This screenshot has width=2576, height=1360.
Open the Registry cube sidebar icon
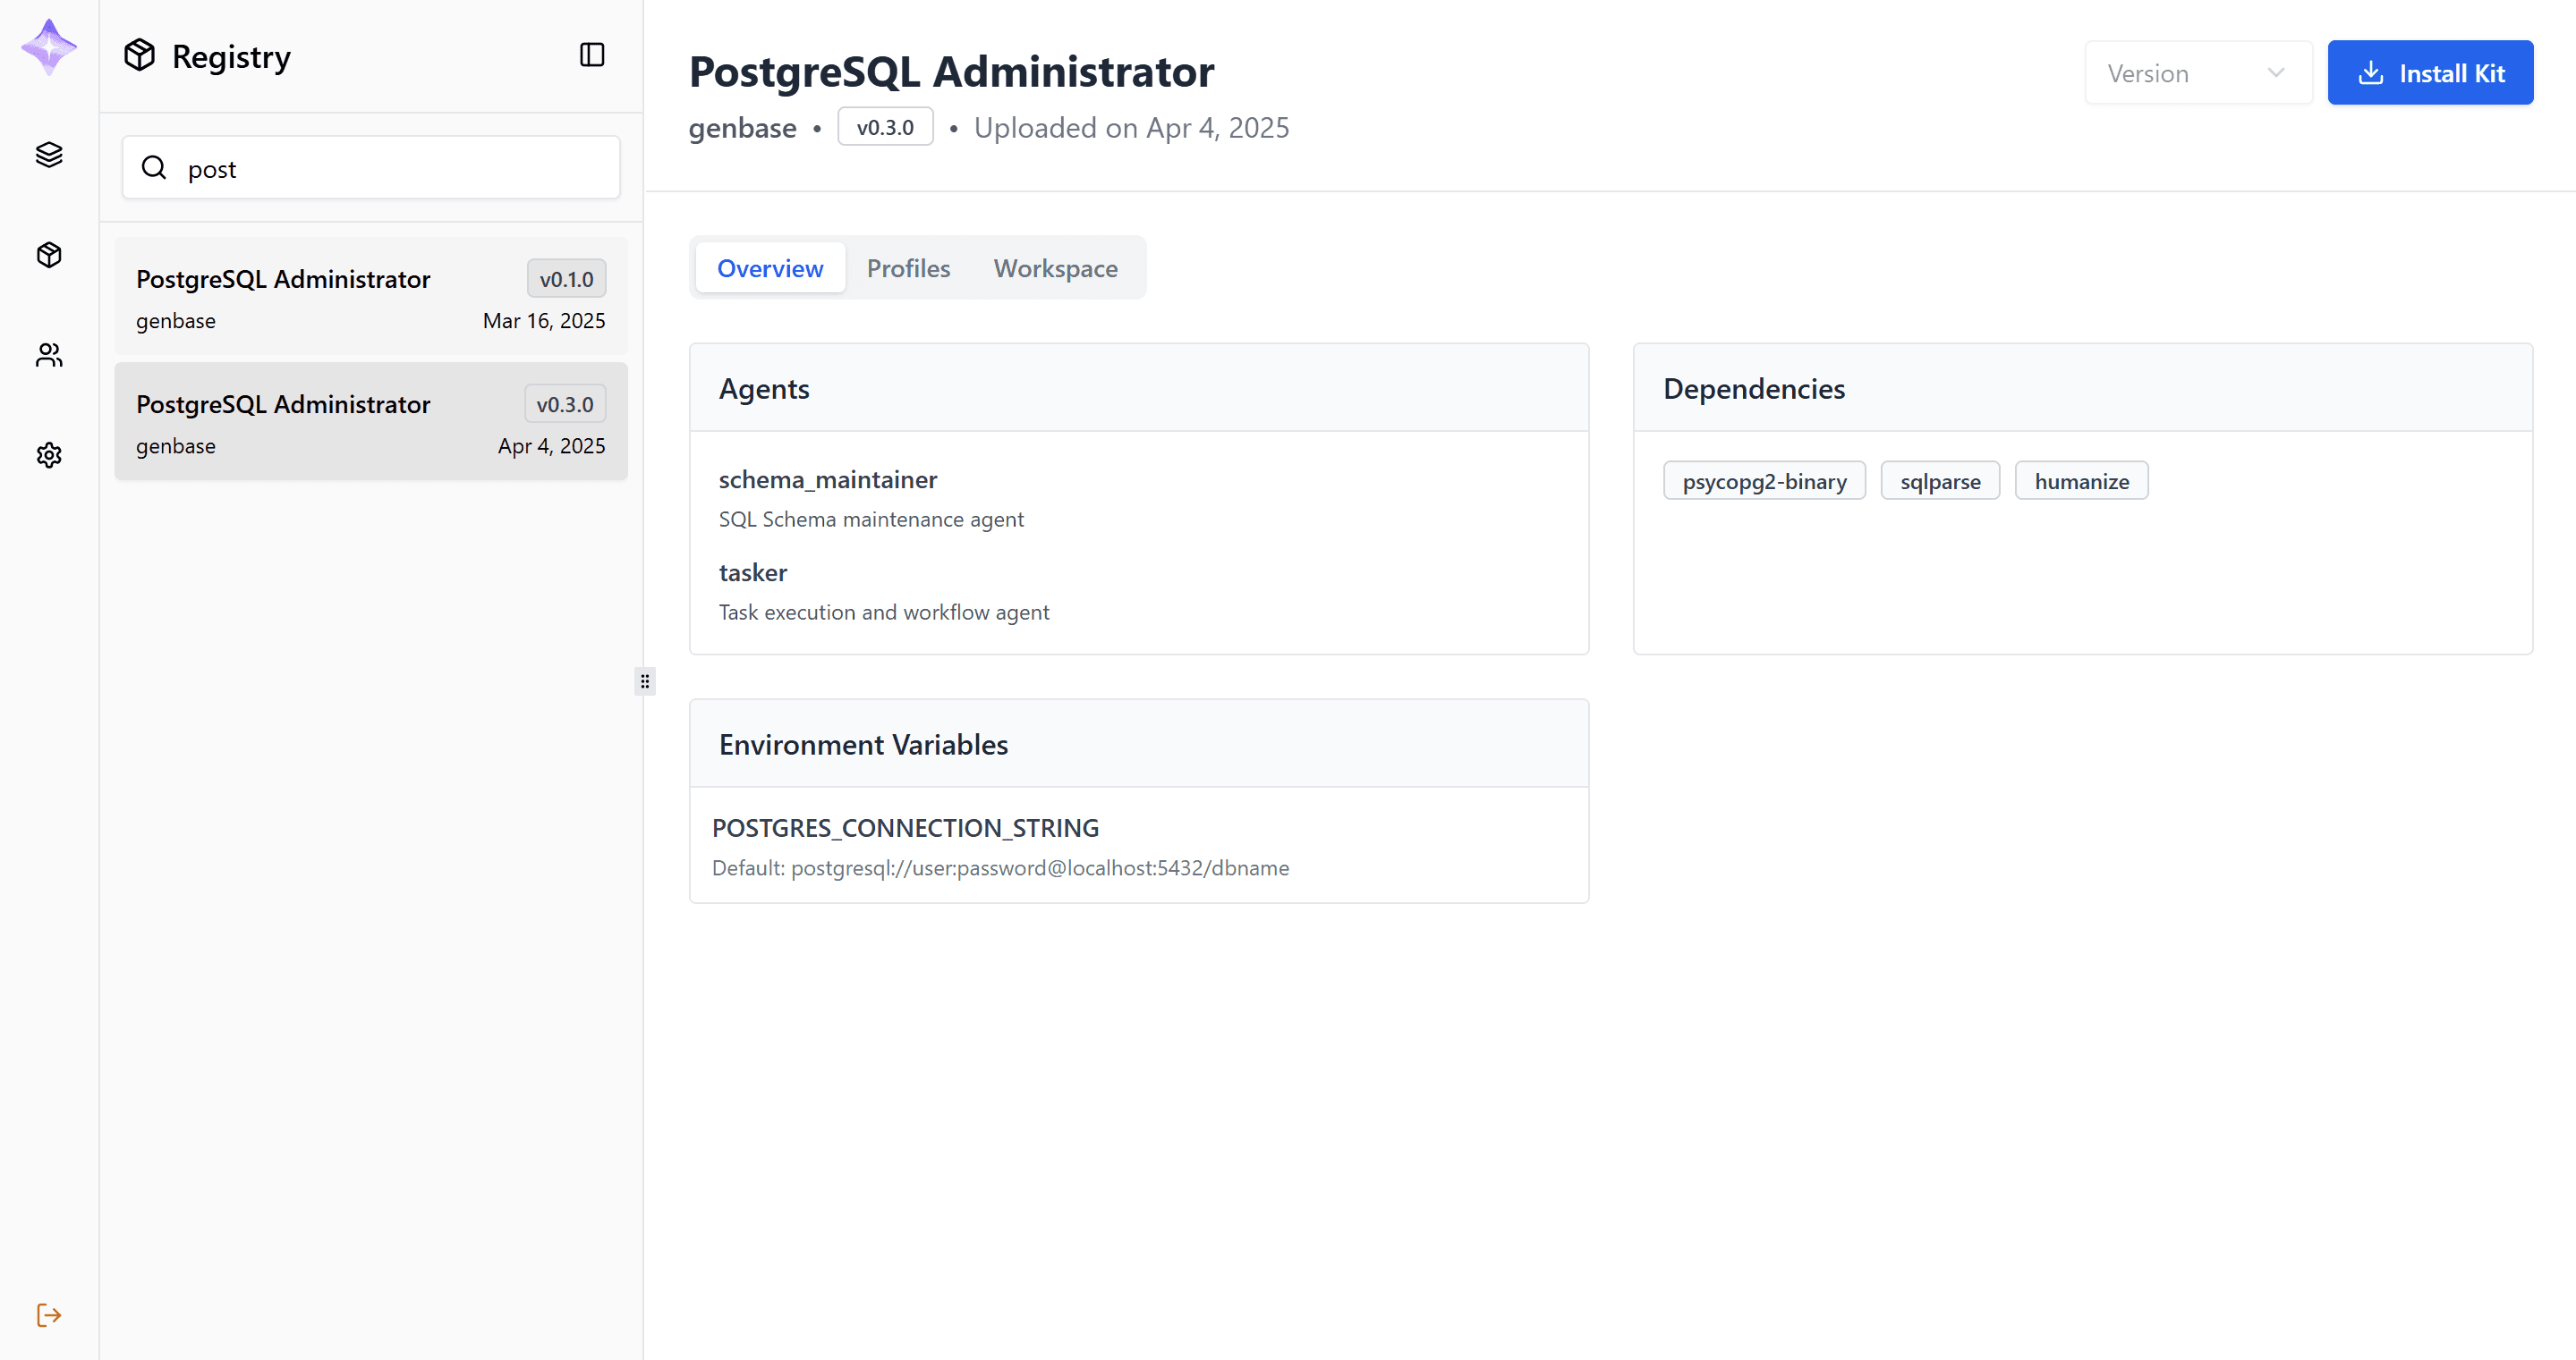pyautogui.click(x=49, y=255)
